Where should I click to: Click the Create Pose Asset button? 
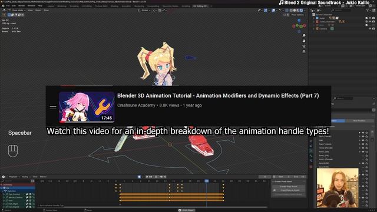289,187
